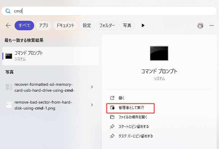The image size is (219, 149).
Task: Click the back arrow icon
Action: tap(8, 26)
